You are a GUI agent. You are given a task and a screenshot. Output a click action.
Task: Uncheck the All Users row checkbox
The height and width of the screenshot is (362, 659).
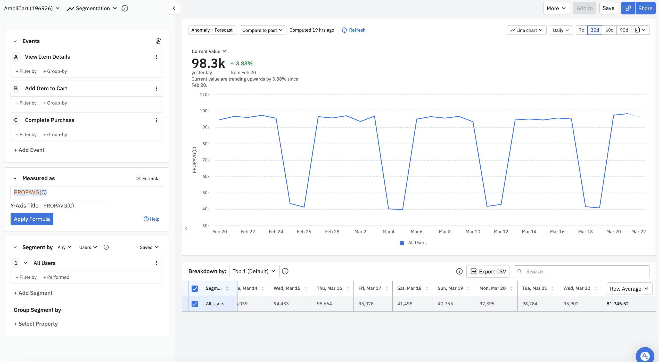click(x=195, y=304)
